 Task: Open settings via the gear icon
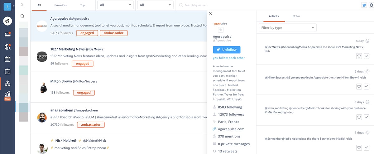pyautogui.click(x=371, y=5)
